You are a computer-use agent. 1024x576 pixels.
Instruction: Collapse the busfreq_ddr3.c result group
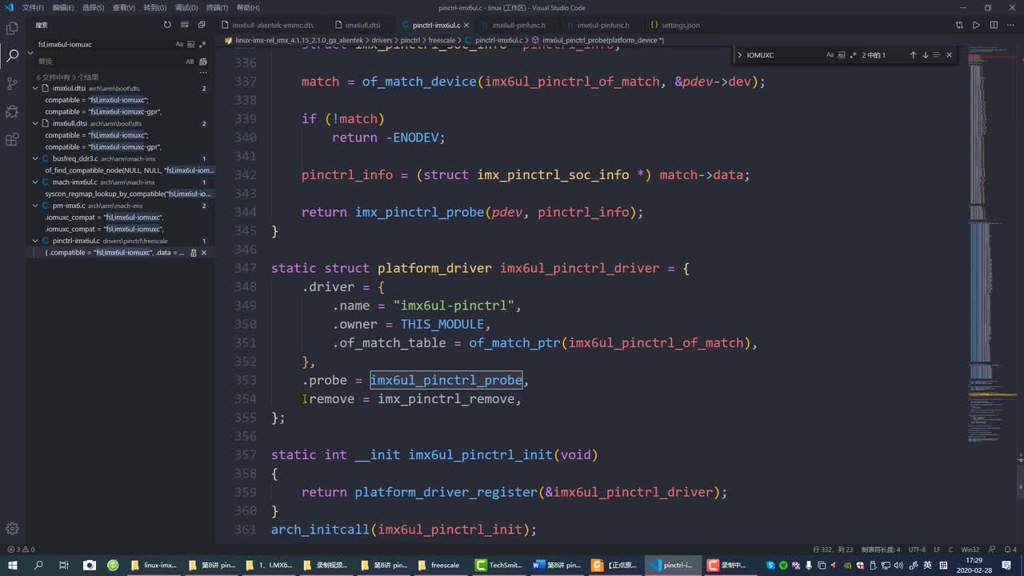pos(35,158)
